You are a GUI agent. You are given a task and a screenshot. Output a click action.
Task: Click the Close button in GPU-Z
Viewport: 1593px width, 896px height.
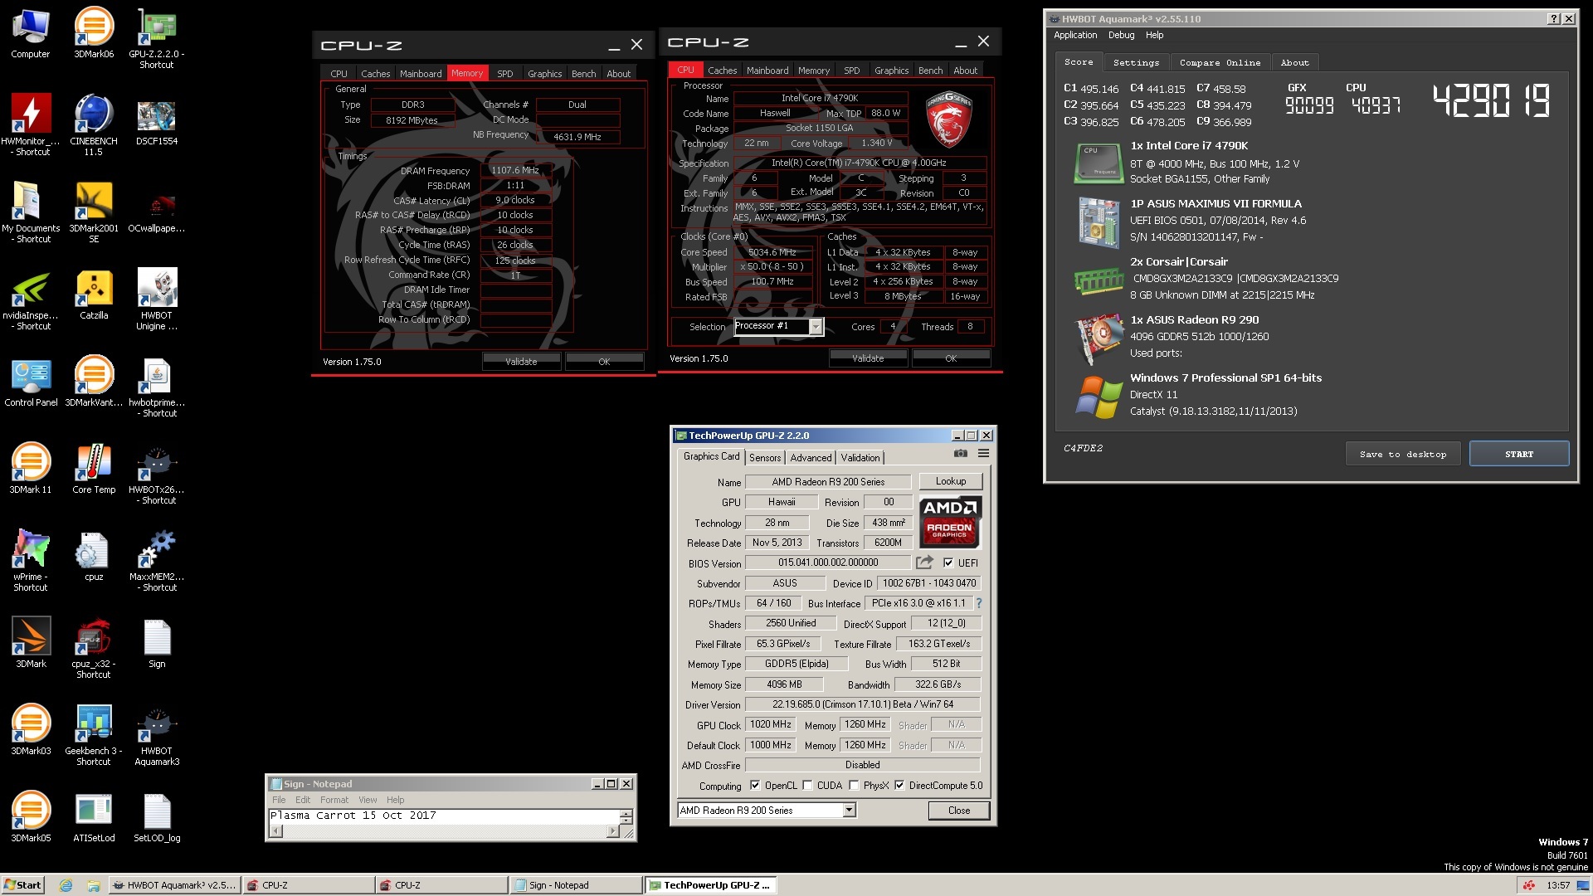(x=958, y=811)
